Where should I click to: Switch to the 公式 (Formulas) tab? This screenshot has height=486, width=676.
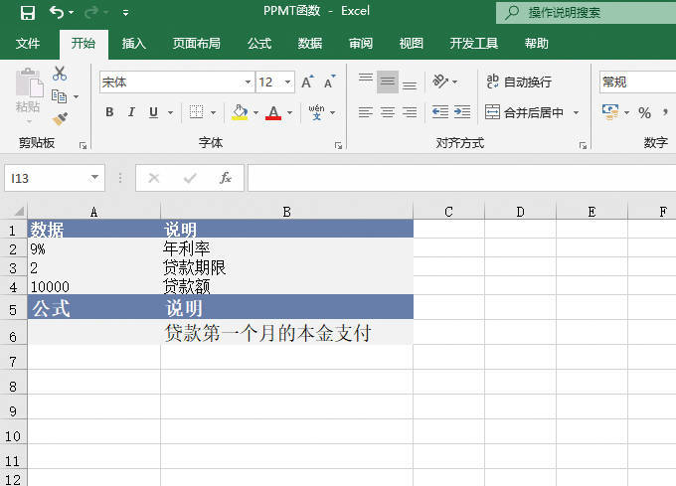pyautogui.click(x=259, y=44)
